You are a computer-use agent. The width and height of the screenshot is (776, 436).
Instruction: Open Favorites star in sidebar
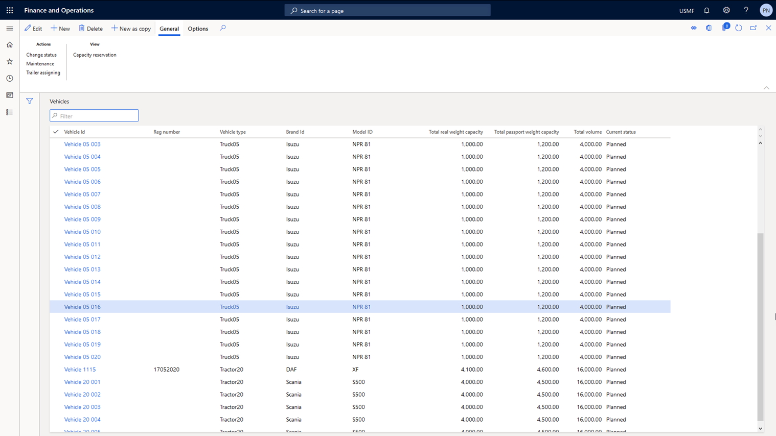[10, 62]
